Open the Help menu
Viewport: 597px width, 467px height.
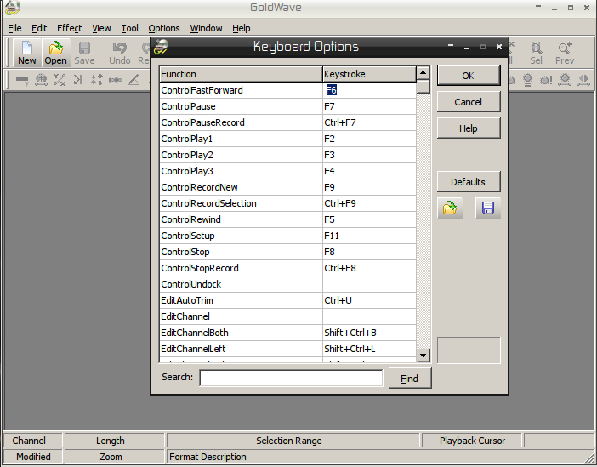(241, 28)
